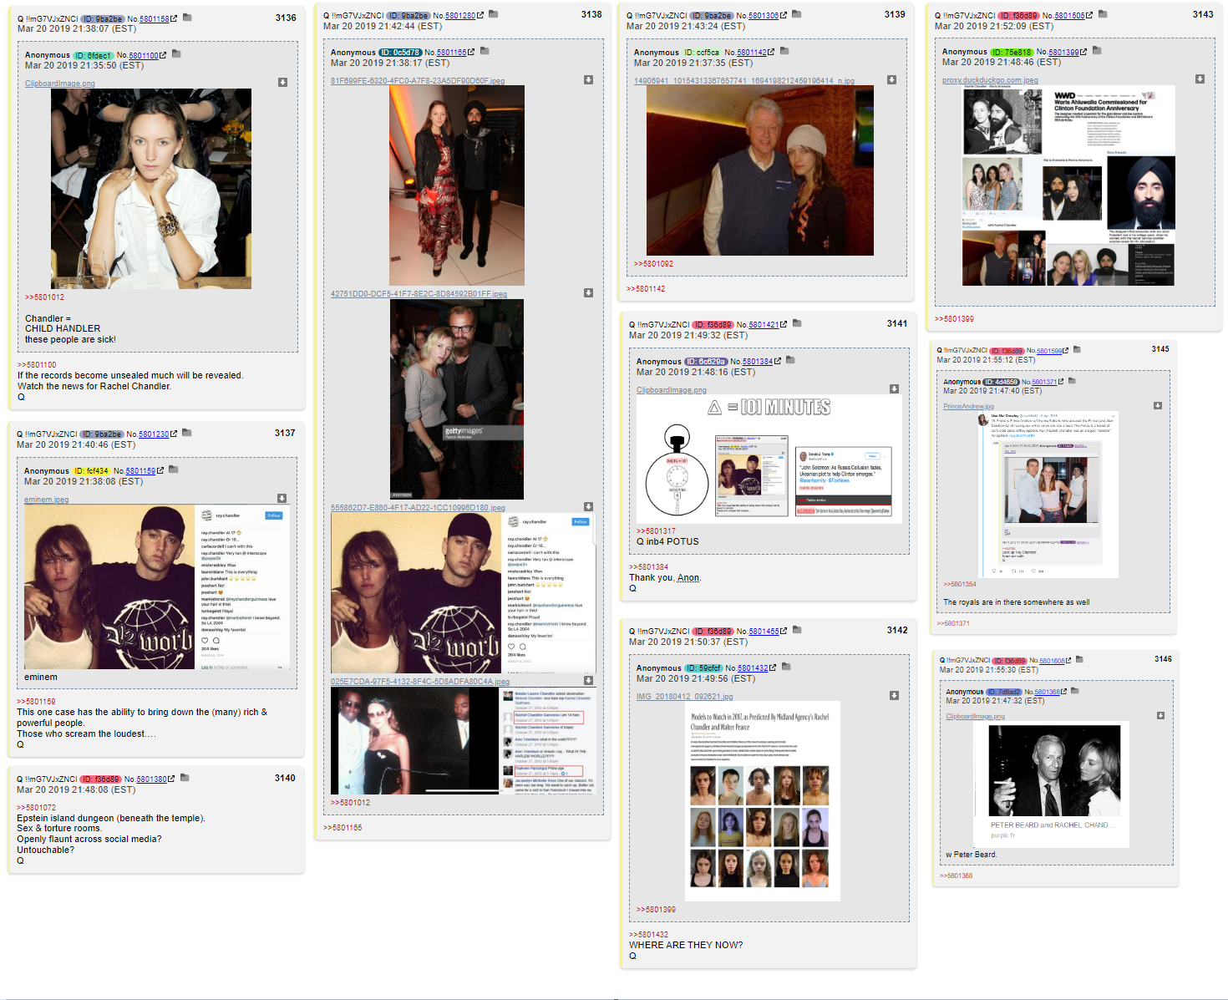Open post number 5801306 link
The width and height of the screenshot is (1228, 1000).
(764, 15)
